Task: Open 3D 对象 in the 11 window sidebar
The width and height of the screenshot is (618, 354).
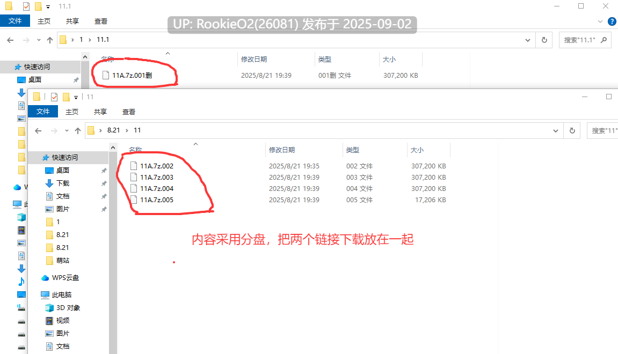Action: click(x=68, y=307)
